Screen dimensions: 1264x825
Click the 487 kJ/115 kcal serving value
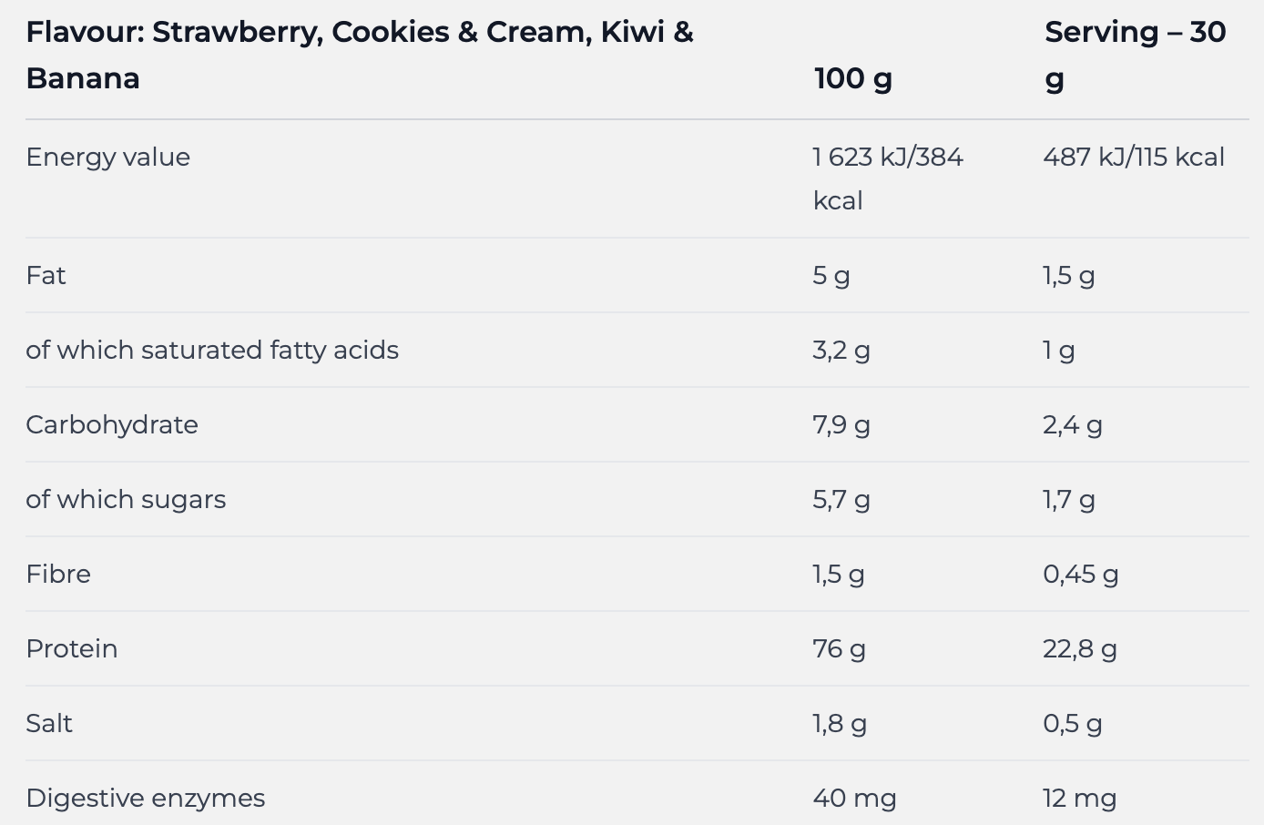click(x=1134, y=157)
